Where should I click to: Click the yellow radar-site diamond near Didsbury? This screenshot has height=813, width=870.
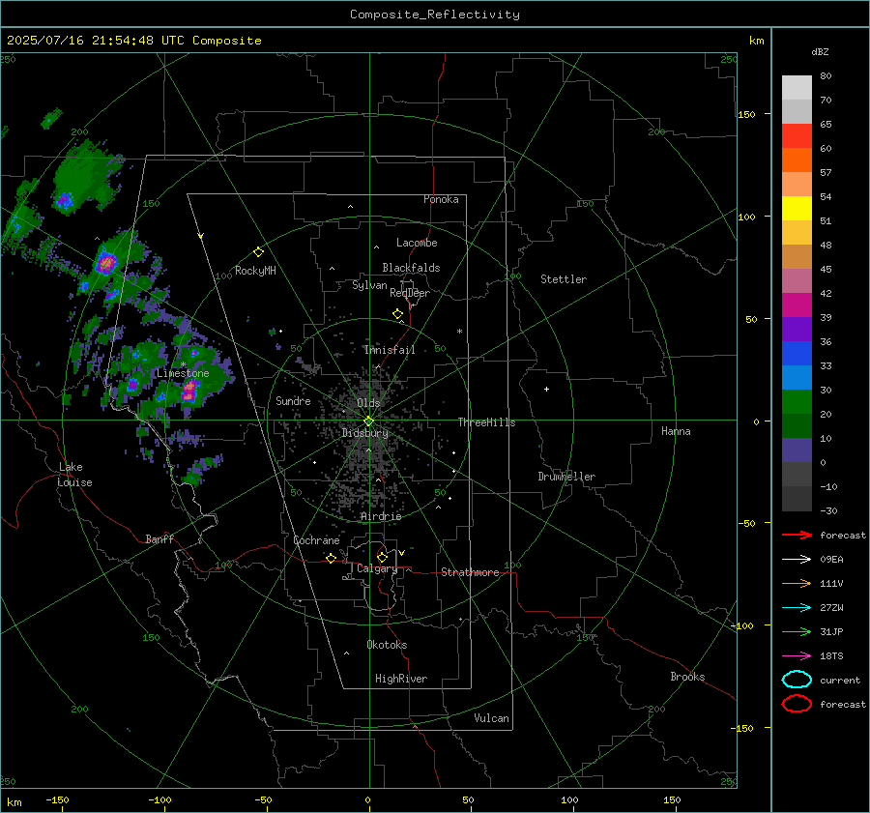pos(369,421)
